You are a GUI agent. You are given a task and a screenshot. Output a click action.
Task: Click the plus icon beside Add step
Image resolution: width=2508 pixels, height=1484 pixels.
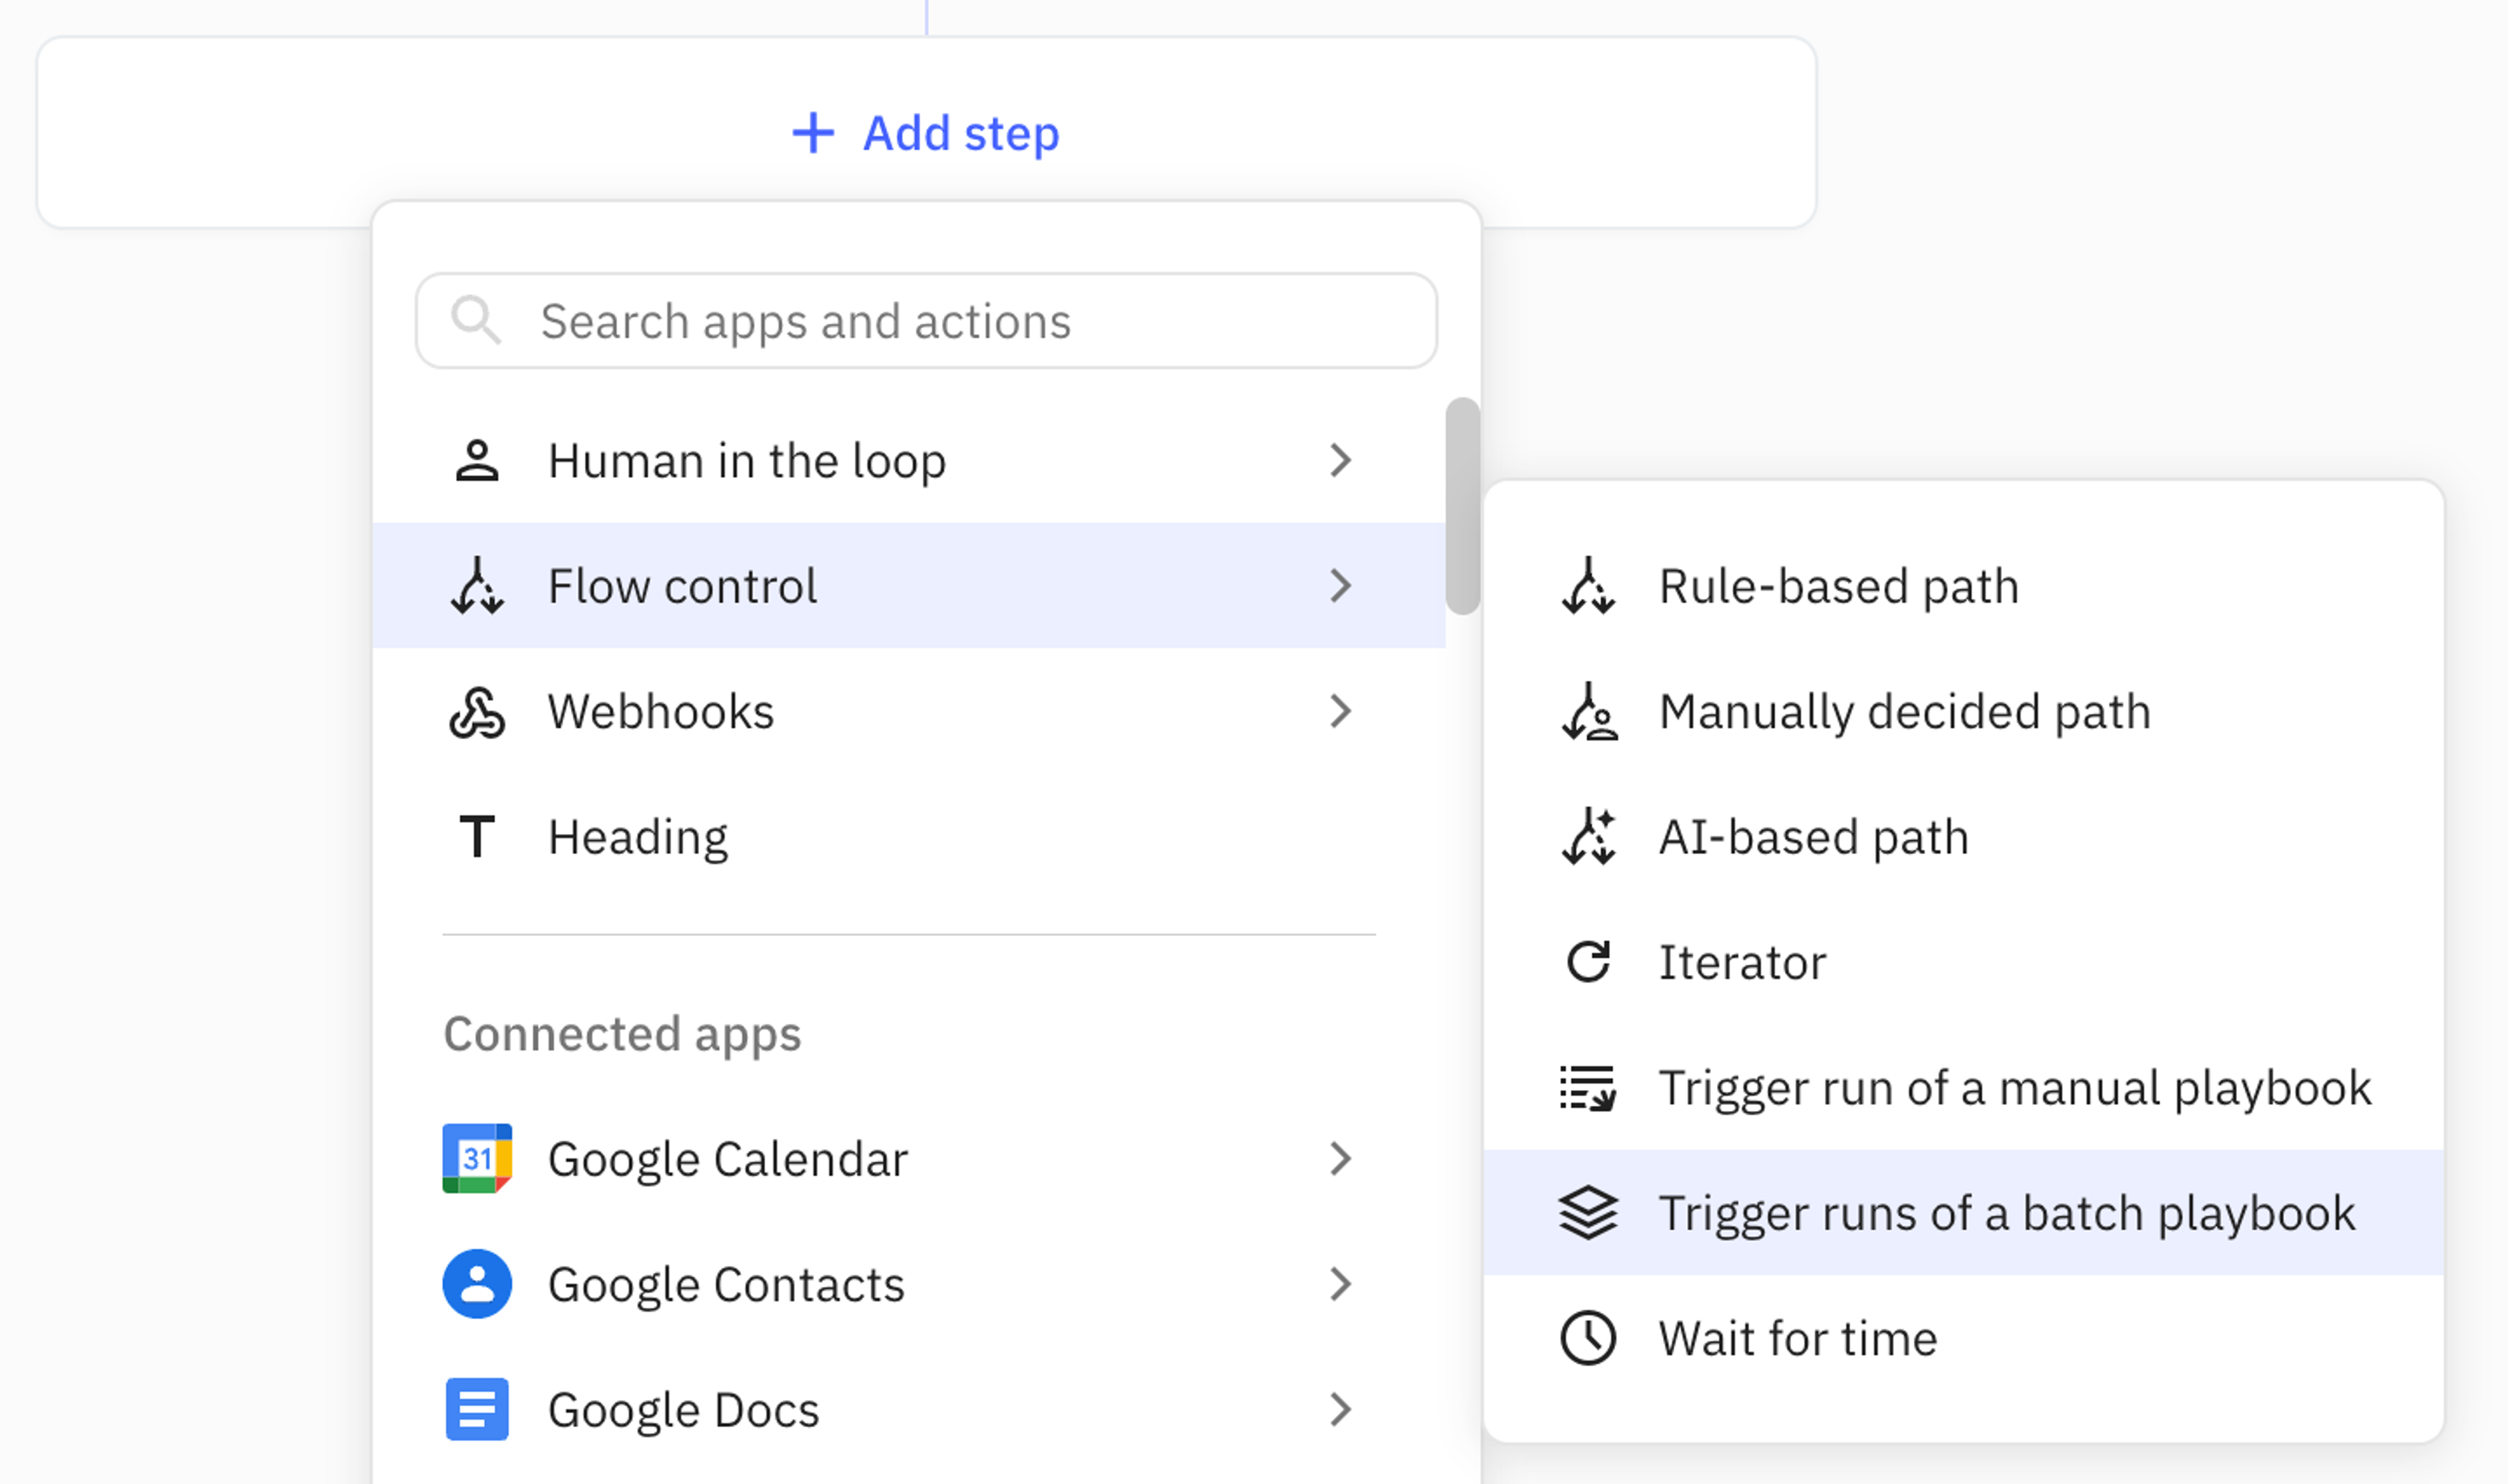pos(813,133)
